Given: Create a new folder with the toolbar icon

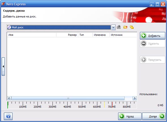Looking at the screenshot, I should coord(125,27).
